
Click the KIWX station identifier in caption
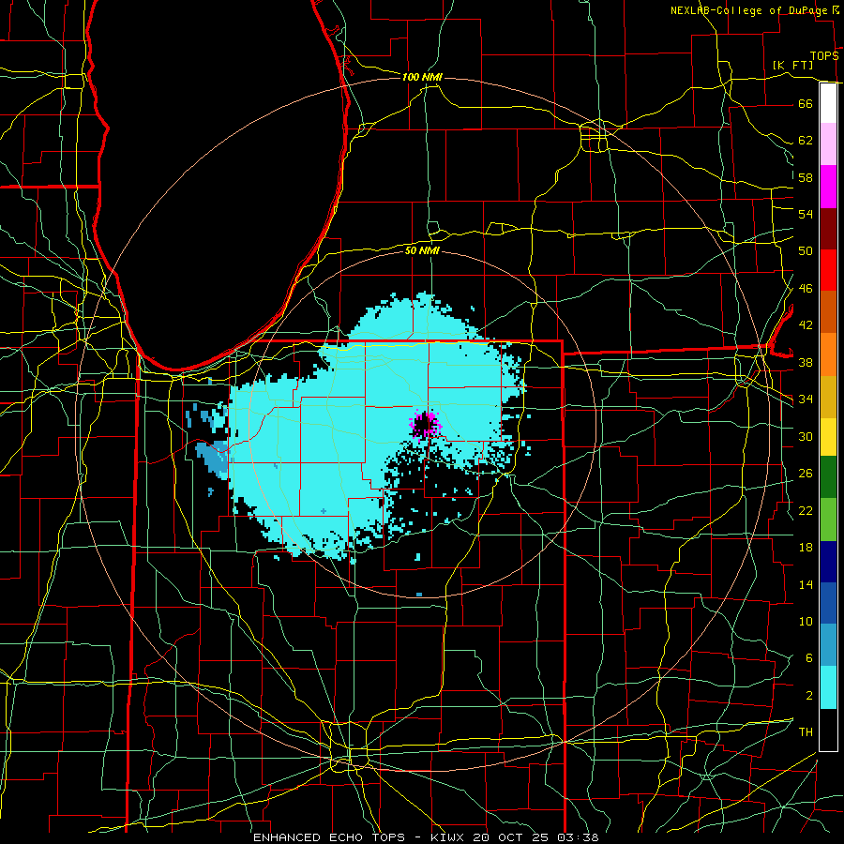tap(449, 837)
